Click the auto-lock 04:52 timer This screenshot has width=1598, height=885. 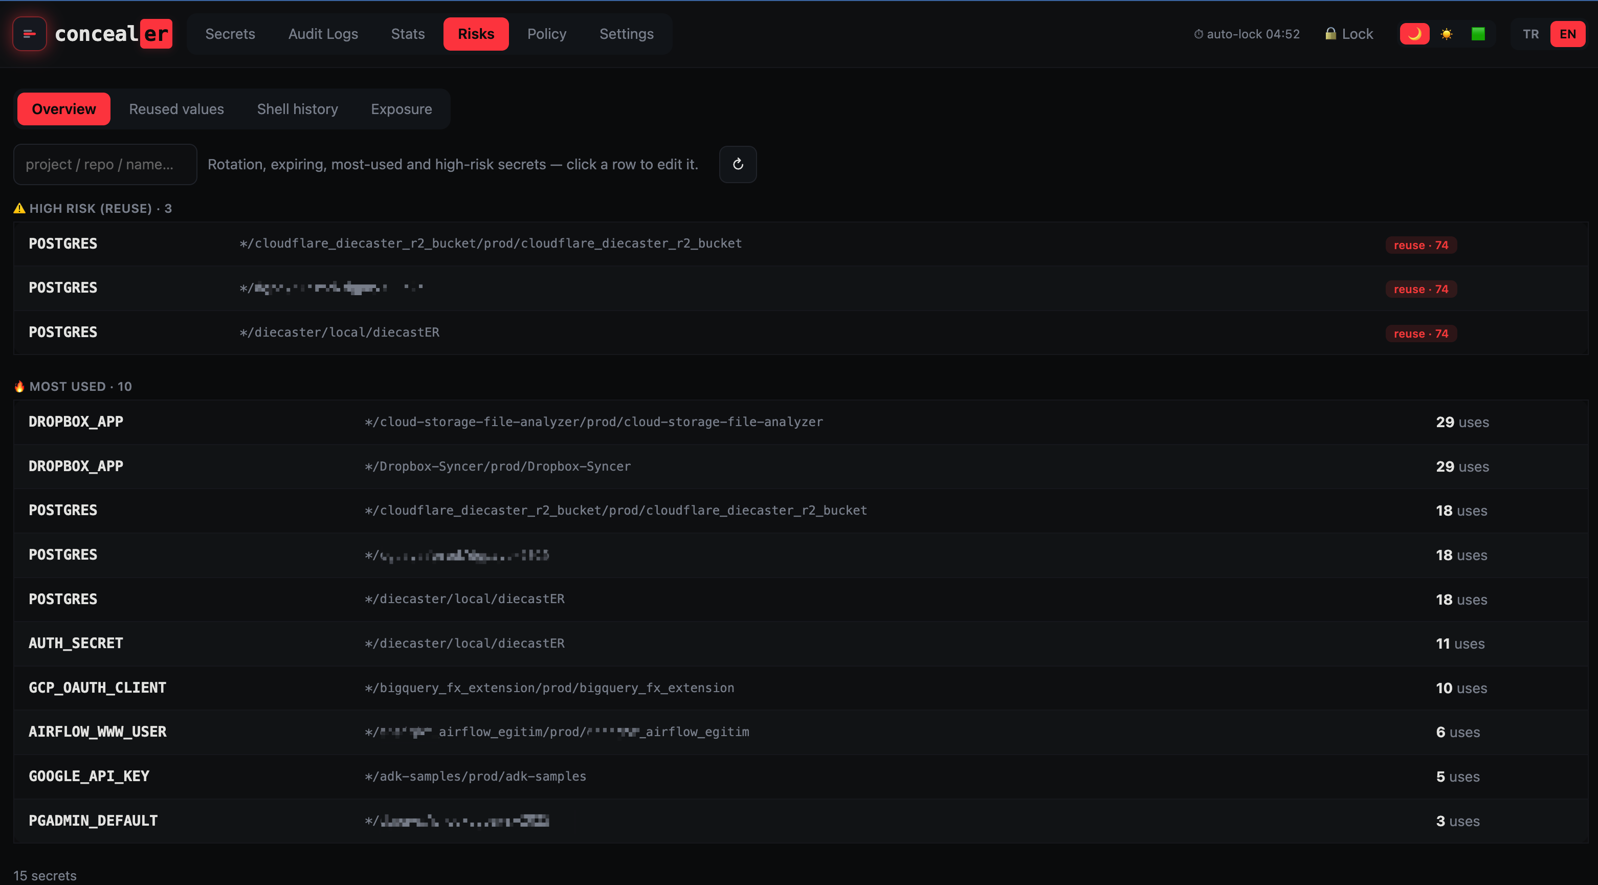click(x=1246, y=34)
